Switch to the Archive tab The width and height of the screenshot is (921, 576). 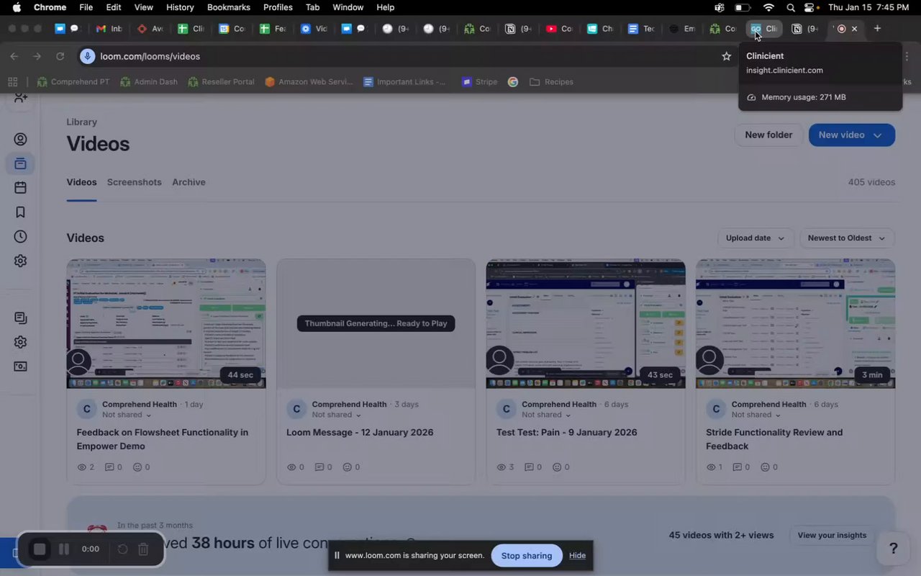click(189, 182)
